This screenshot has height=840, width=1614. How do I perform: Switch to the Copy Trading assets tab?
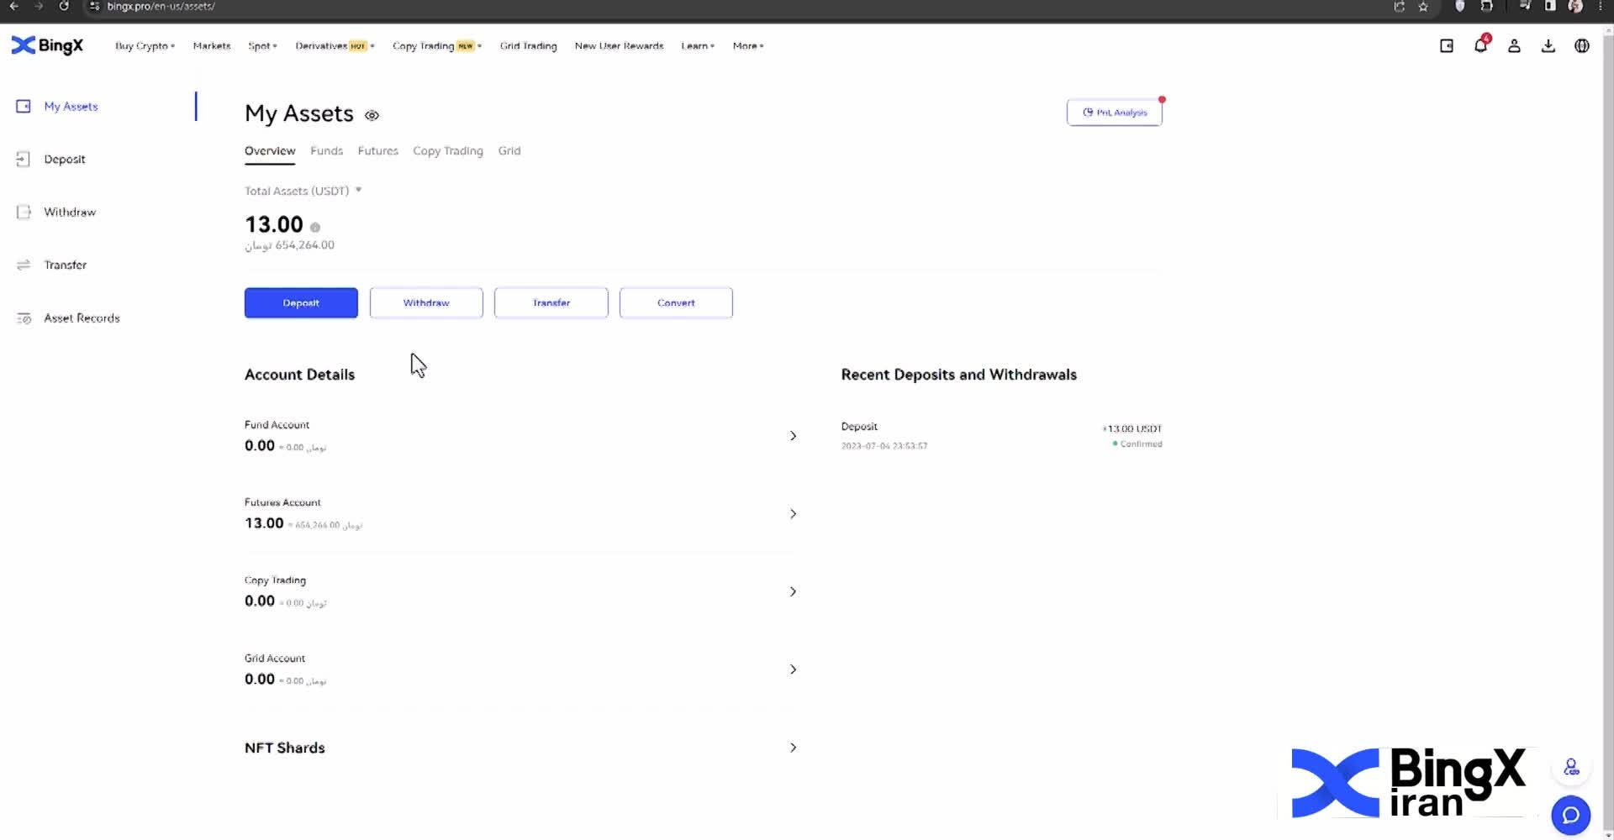447,151
